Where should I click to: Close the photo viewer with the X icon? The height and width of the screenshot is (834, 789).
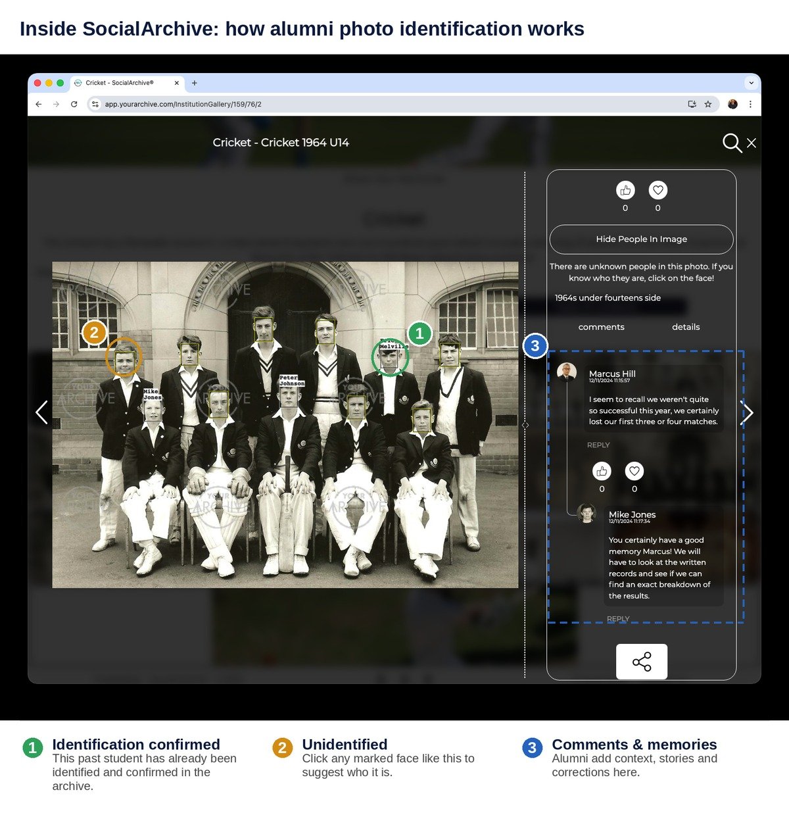[x=752, y=143]
